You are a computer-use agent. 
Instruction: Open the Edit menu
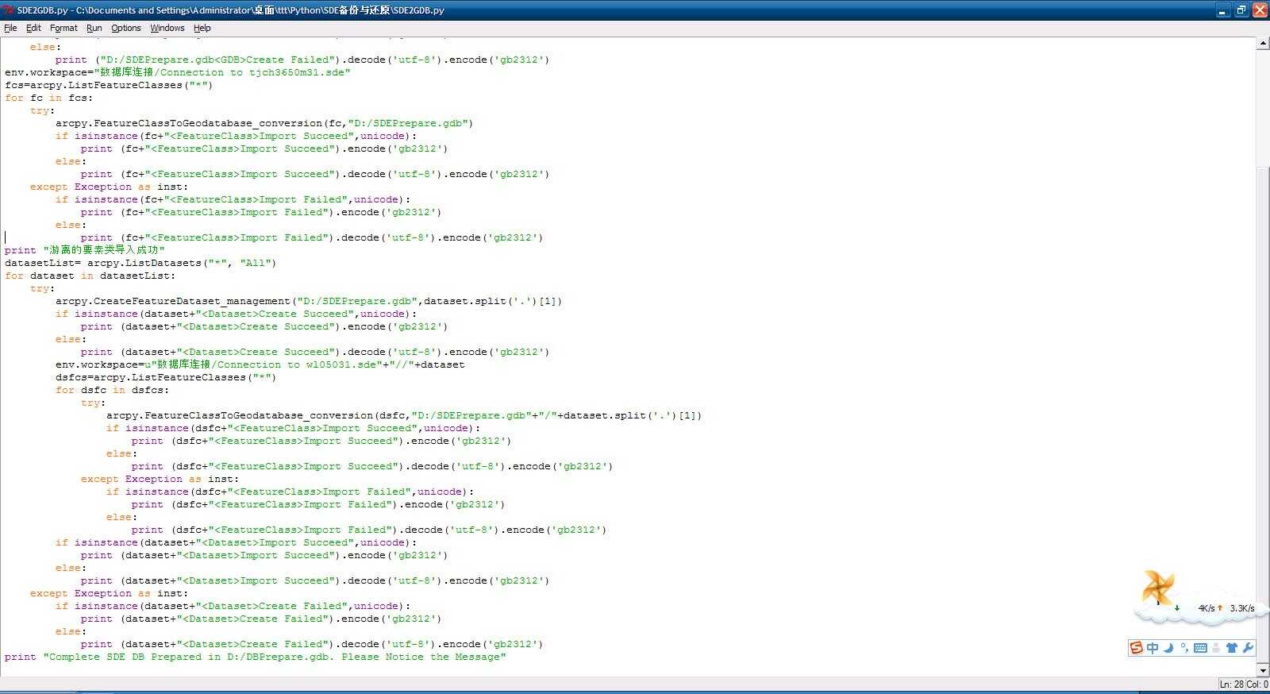[x=33, y=28]
